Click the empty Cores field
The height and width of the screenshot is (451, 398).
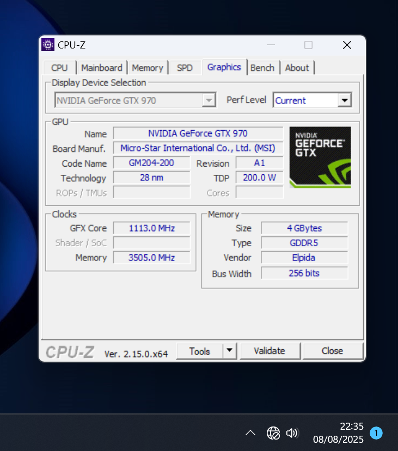[x=259, y=192]
